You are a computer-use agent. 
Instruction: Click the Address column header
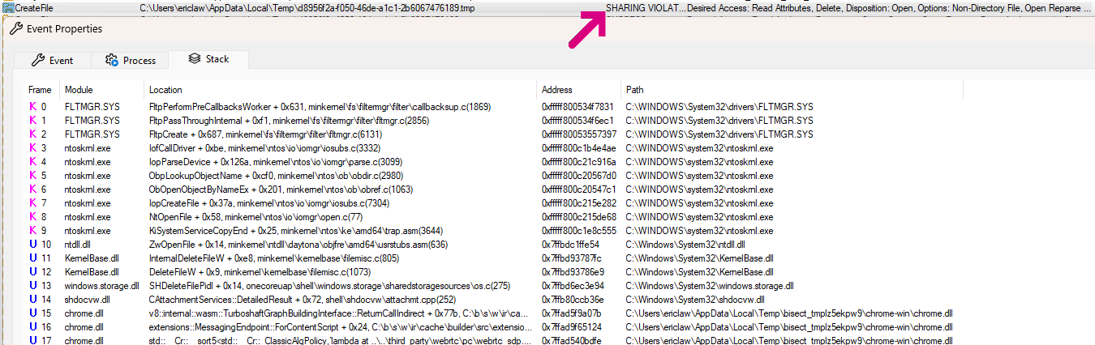(x=556, y=90)
